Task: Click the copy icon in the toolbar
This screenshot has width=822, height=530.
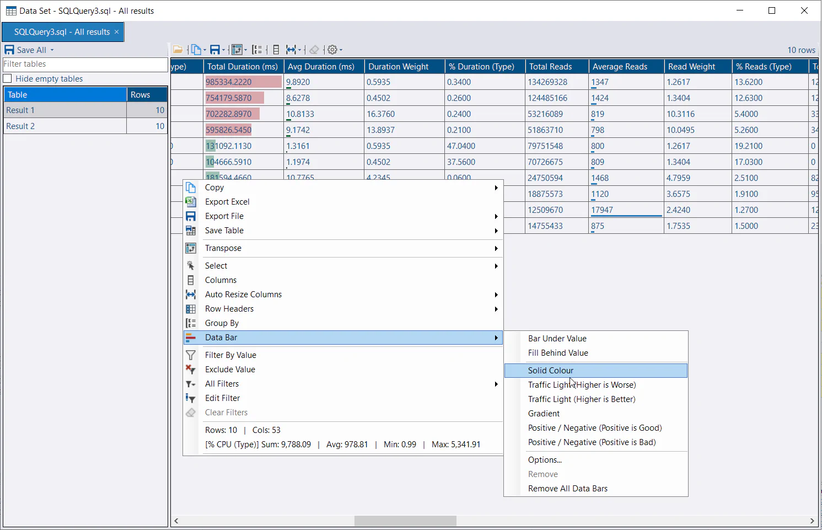Action: pyautogui.click(x=196, y=50)
